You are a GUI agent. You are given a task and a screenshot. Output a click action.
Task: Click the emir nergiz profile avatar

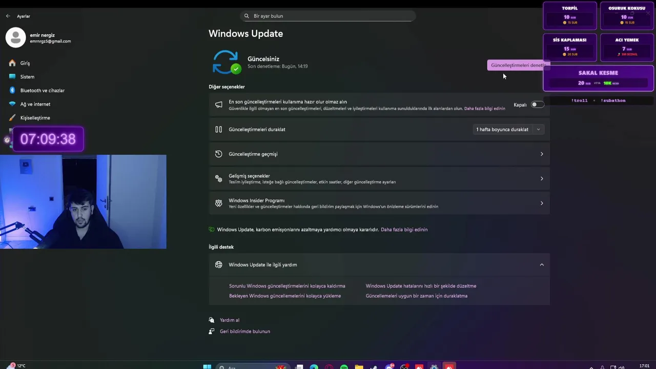click(15, 37)
